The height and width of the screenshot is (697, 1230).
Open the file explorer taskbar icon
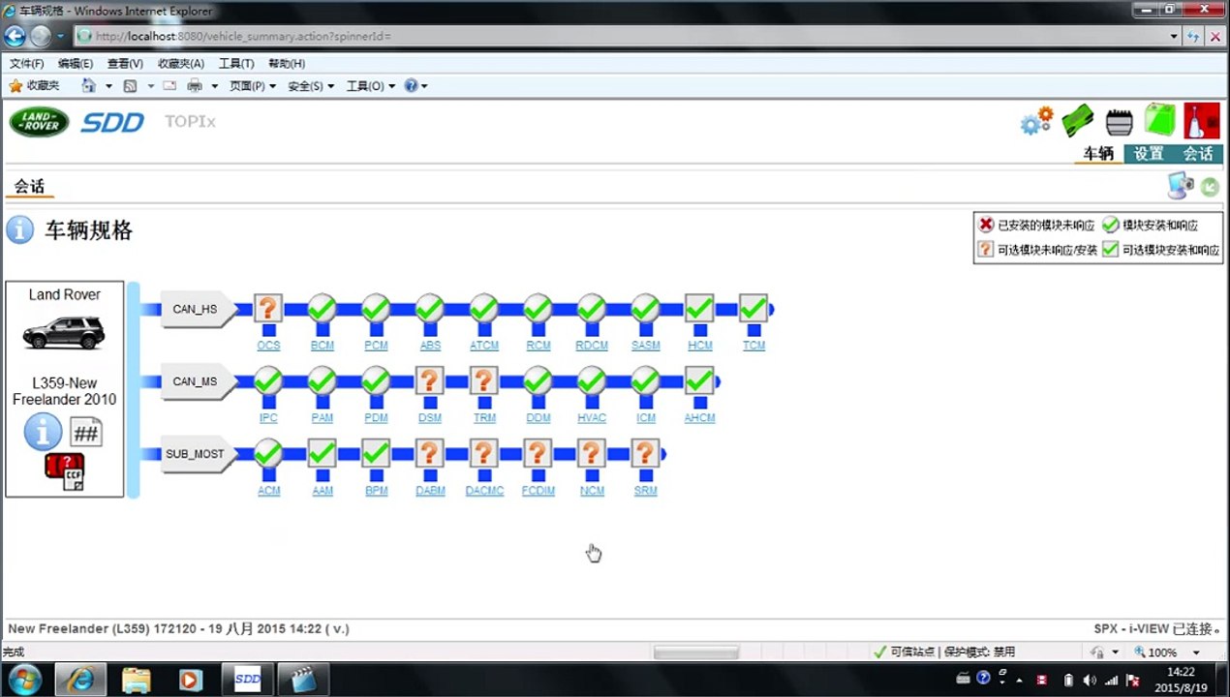tap(137, 680)
